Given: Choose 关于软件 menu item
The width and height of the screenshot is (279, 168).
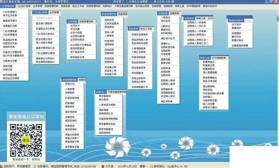Looking at the screenshot, I should 236,24.
